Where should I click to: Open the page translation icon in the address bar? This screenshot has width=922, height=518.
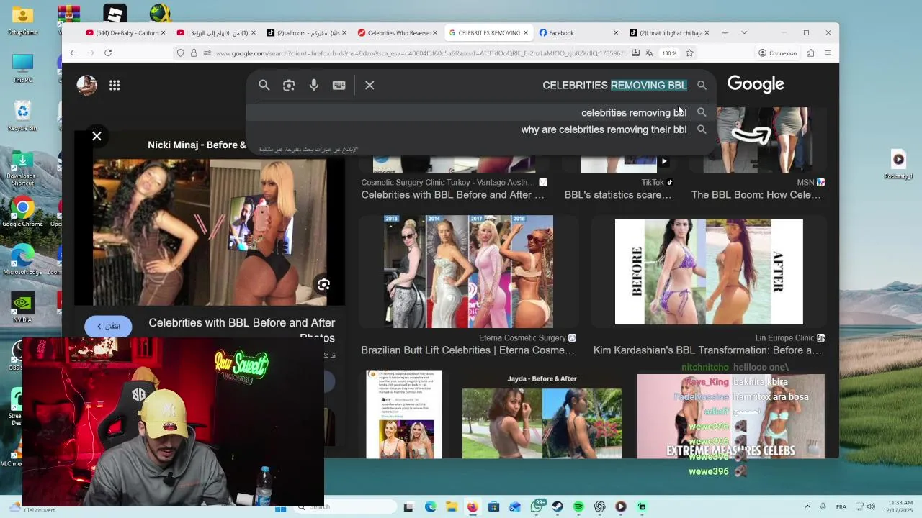(649, 53)
